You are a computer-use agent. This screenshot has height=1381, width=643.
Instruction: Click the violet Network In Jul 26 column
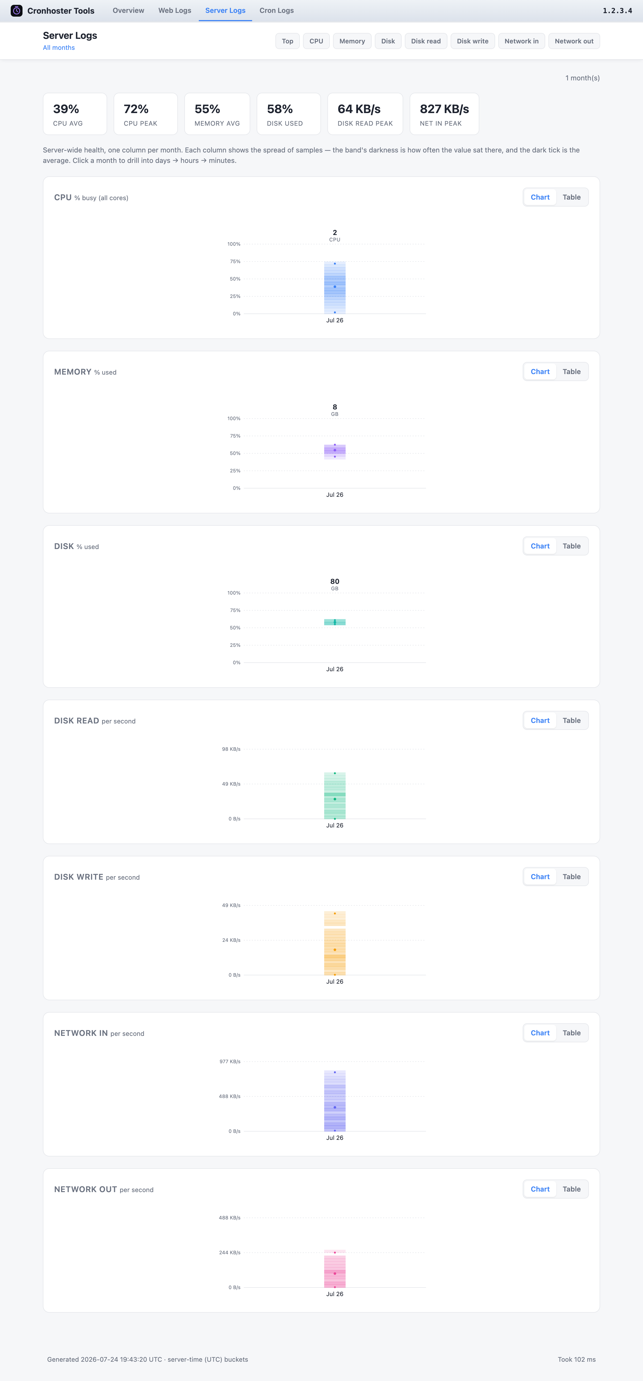point(335,1101)
